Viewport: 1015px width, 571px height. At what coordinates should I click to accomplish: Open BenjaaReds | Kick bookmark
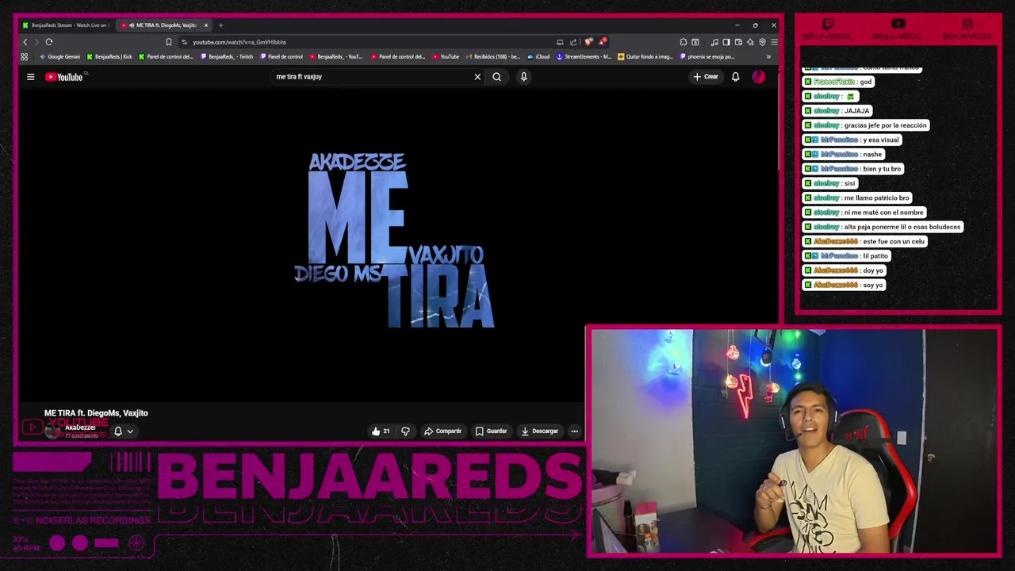click(x=109, y=57)
